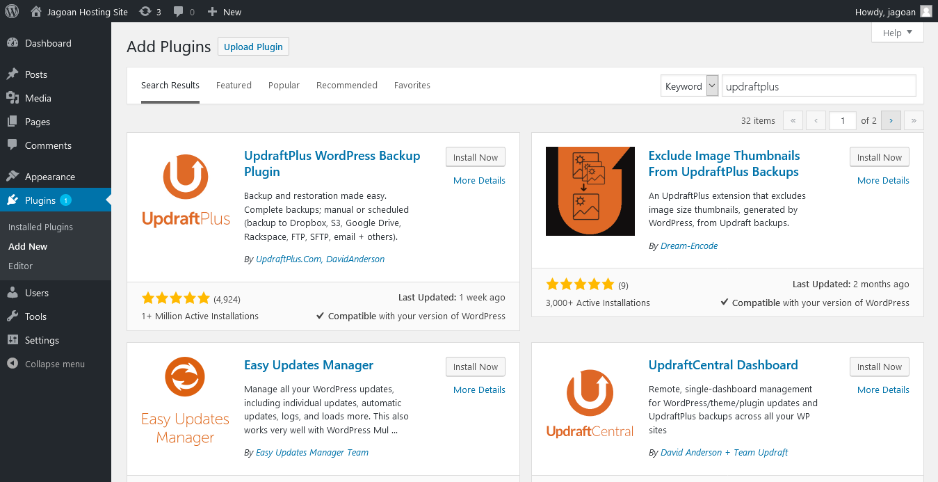Click the UpdraftPlus plugin logo
Image resolution: width=938 pixels, height=482 pixels.
tap(186, 191)
